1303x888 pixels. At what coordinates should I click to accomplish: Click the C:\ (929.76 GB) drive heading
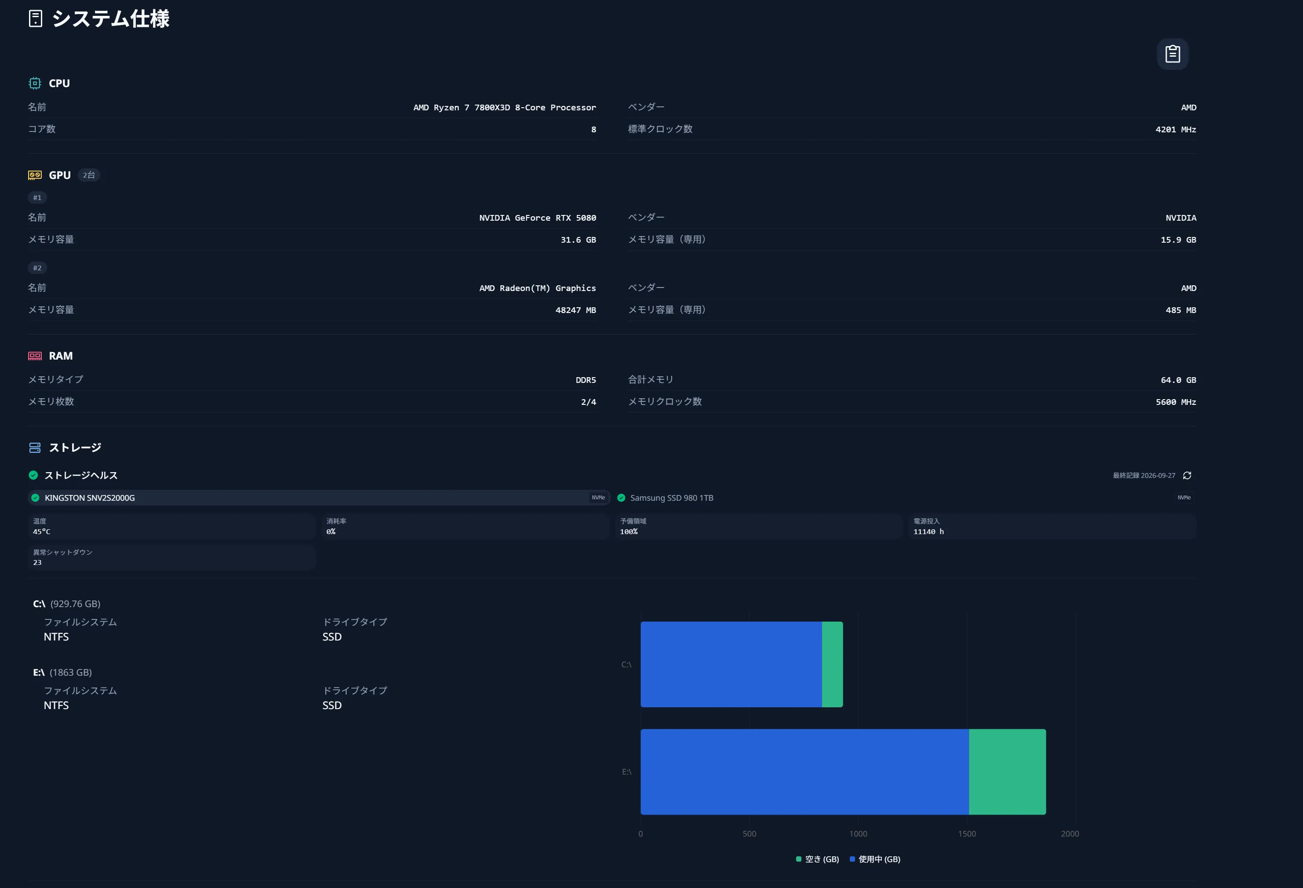(67, 604)
